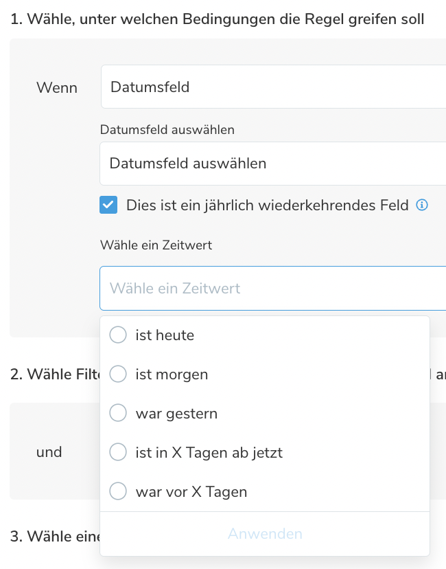Viewport: 446px width, 569px height.
Task: Open the 'Wenn' dropdown showing Datumsfeld
Action: (x=273, y=87)
